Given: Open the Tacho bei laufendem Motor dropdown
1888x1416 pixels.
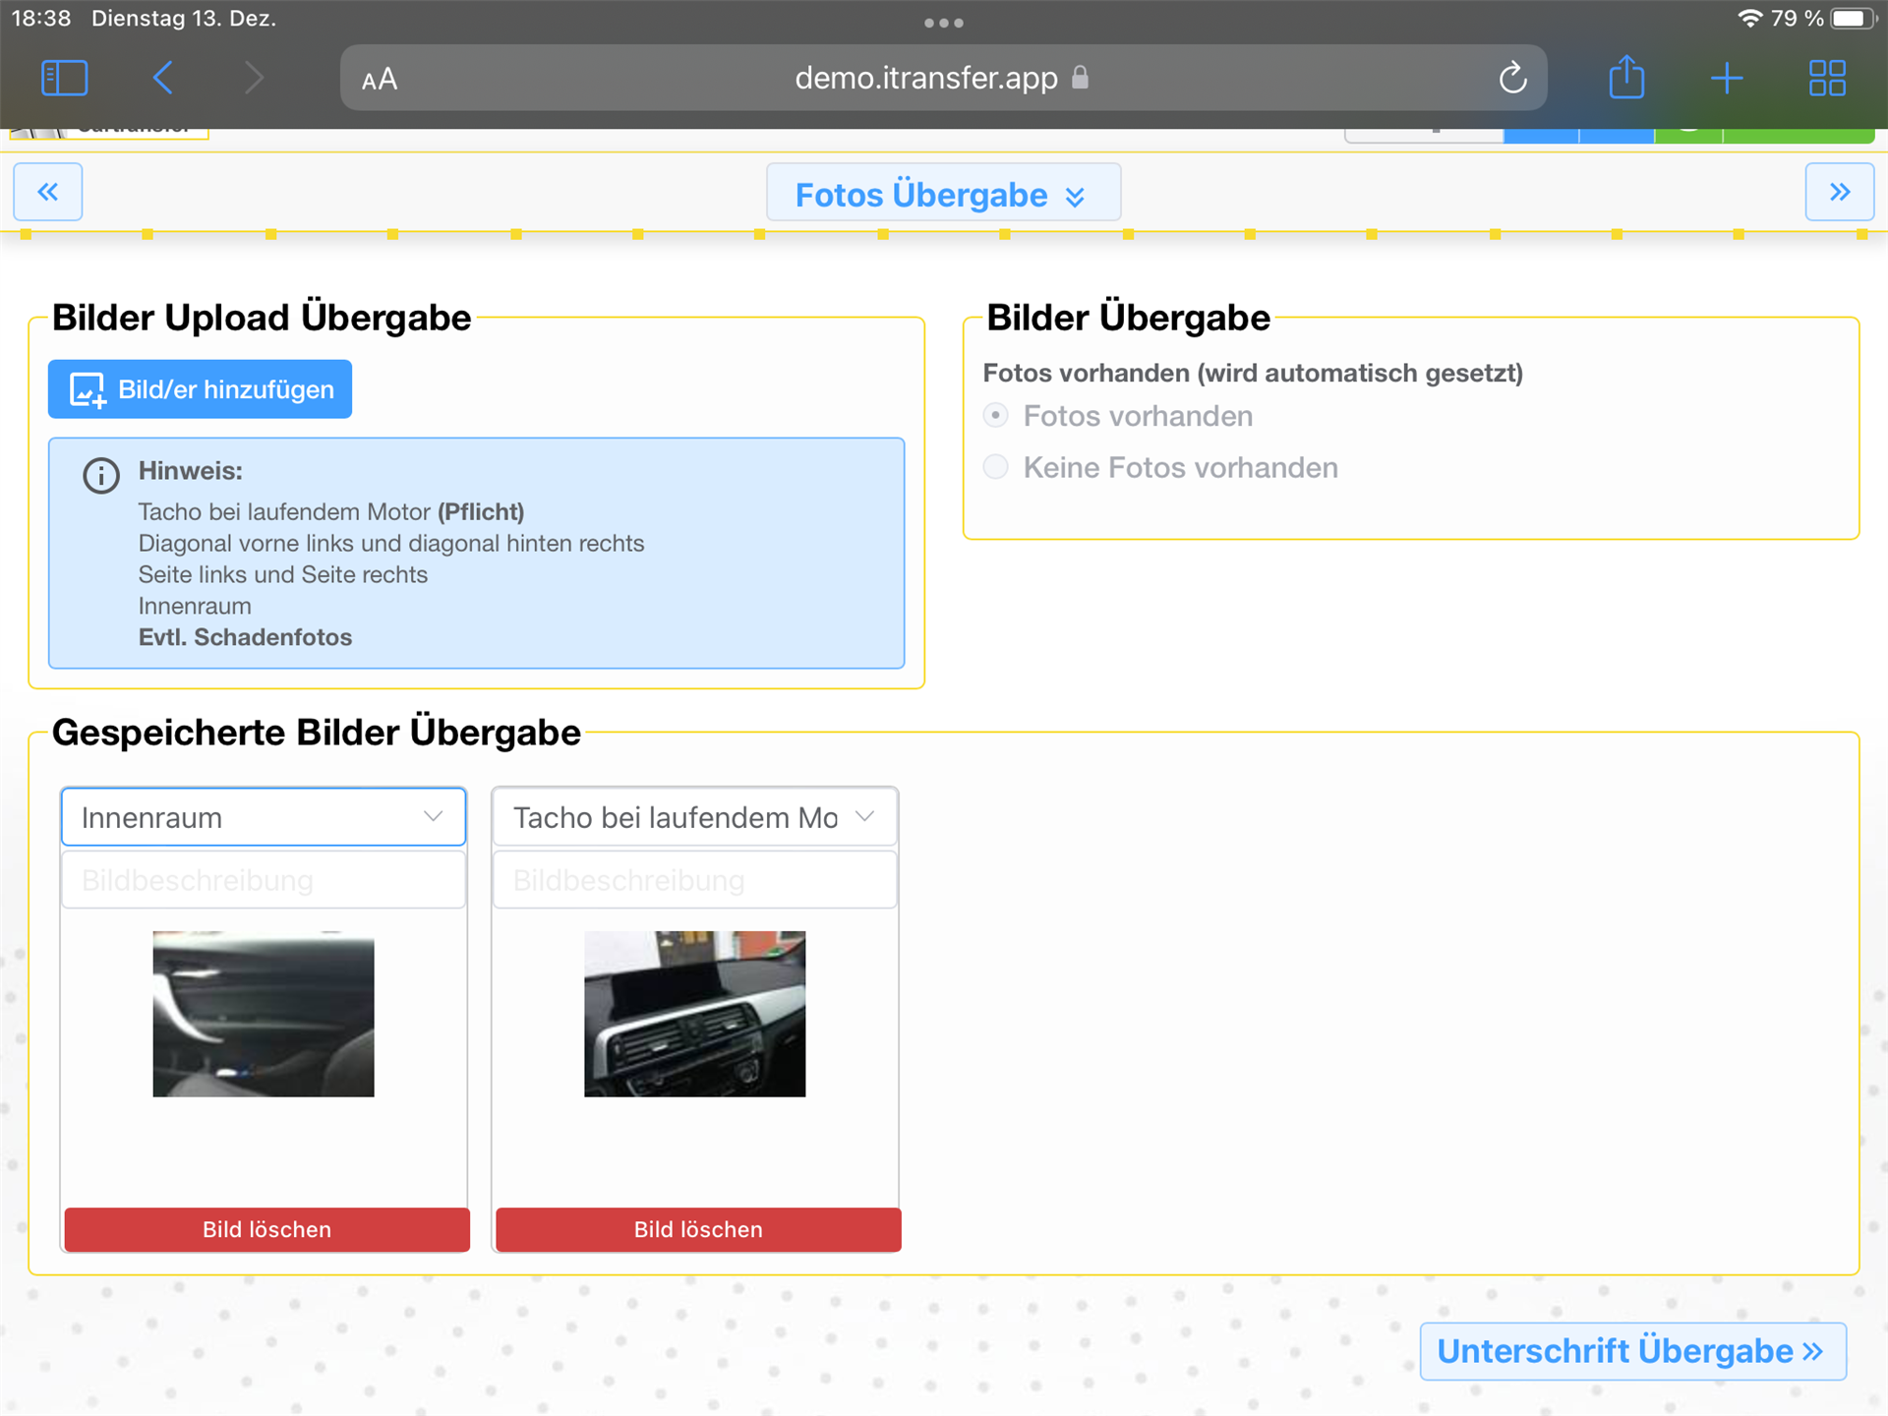Looking at the screenshot, I should click(694, 817).
